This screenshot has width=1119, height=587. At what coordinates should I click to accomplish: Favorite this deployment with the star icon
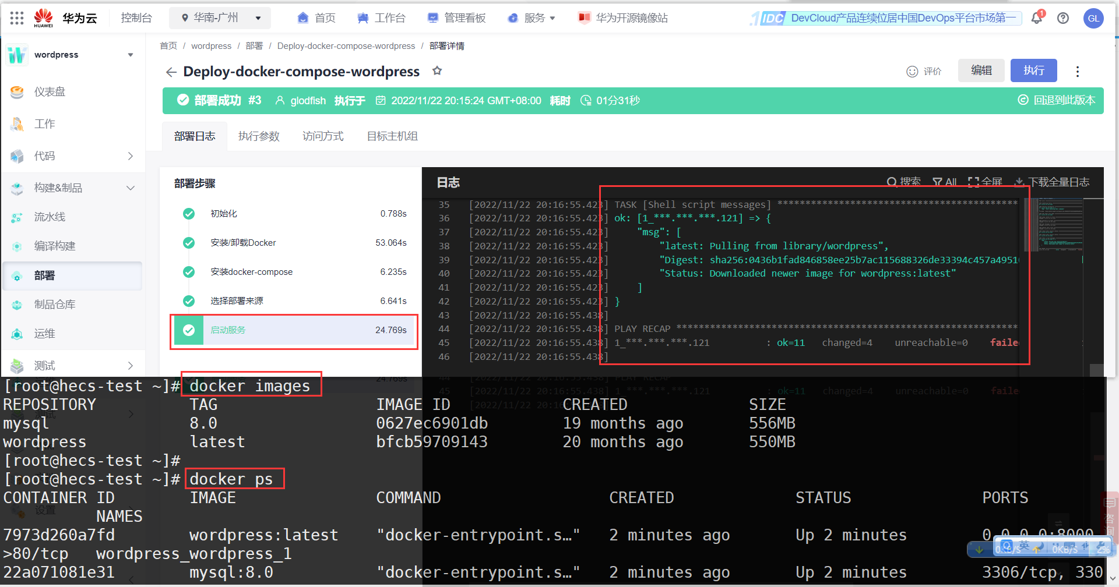tap(437, 70)
